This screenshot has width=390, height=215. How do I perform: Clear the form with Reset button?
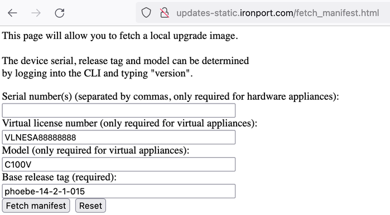(x=90, y=206)
